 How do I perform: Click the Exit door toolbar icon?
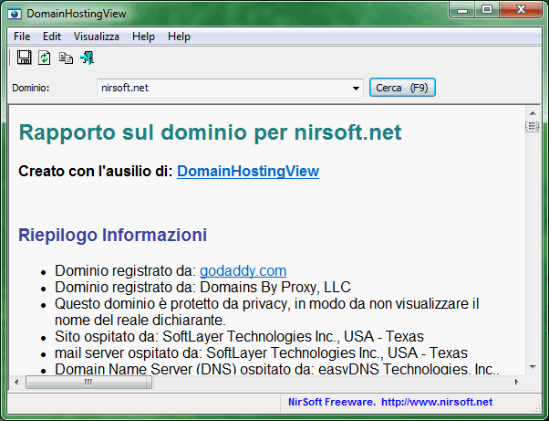pos(87,58)
